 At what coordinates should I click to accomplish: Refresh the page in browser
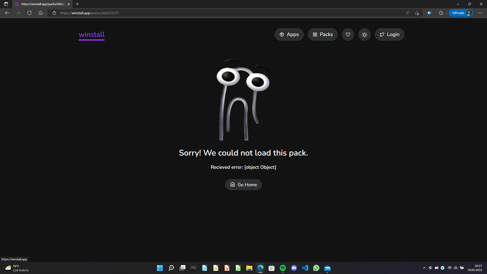coord(29,13)
